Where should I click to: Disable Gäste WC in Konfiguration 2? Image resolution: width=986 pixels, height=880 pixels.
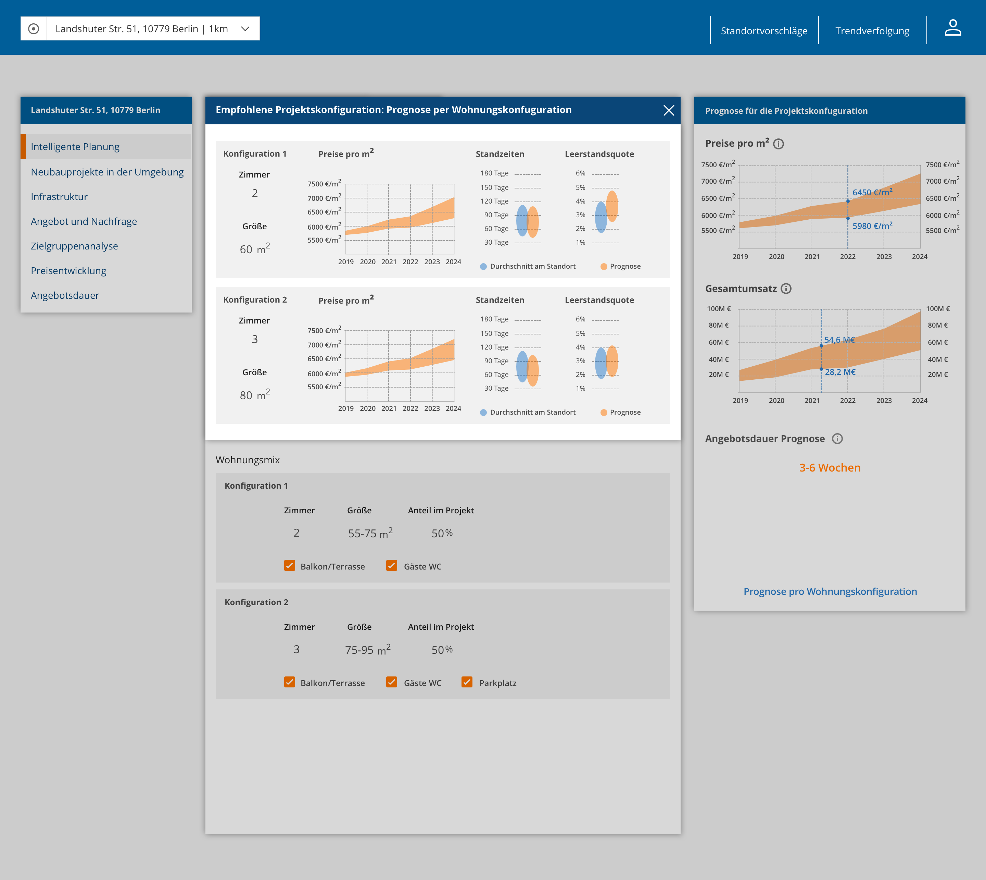tap(391, 682)
